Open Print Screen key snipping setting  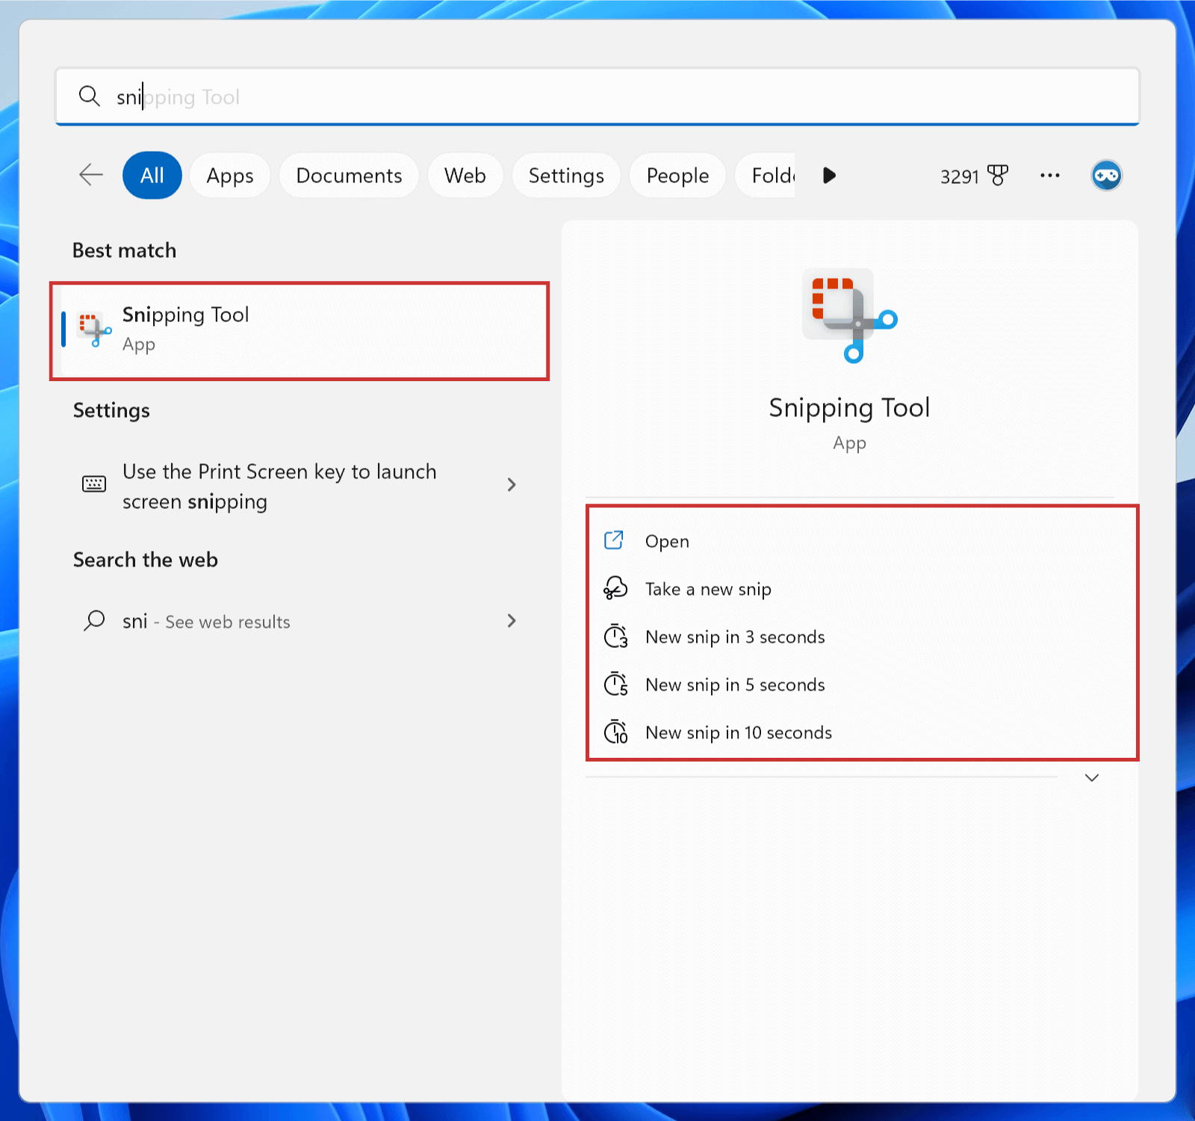pyautogui.click(x=299, y=486)
